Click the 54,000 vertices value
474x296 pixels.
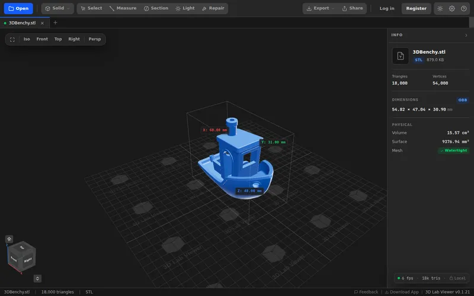pos(440,83)
